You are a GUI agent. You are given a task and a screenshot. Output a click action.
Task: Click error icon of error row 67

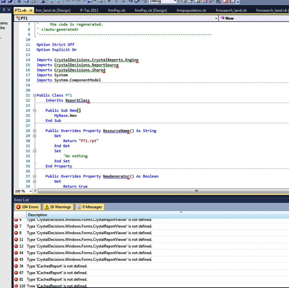(x=16, y=273)
